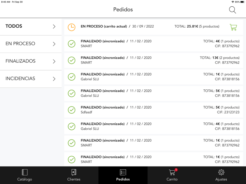Viewport: 246px width, 184px height.
Task: Expand the TODOS chevron
Action: 54,26
